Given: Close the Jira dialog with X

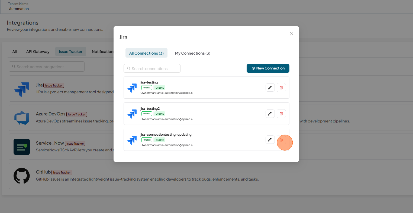Looking at the screenshot, I should pyautogui.click(x=292, y=34).
